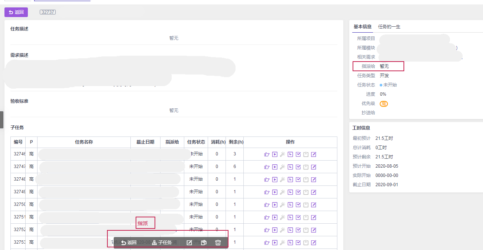This screenshot has width=483, height=250.
Task: Click the 编号 column header
Action: 18,142
